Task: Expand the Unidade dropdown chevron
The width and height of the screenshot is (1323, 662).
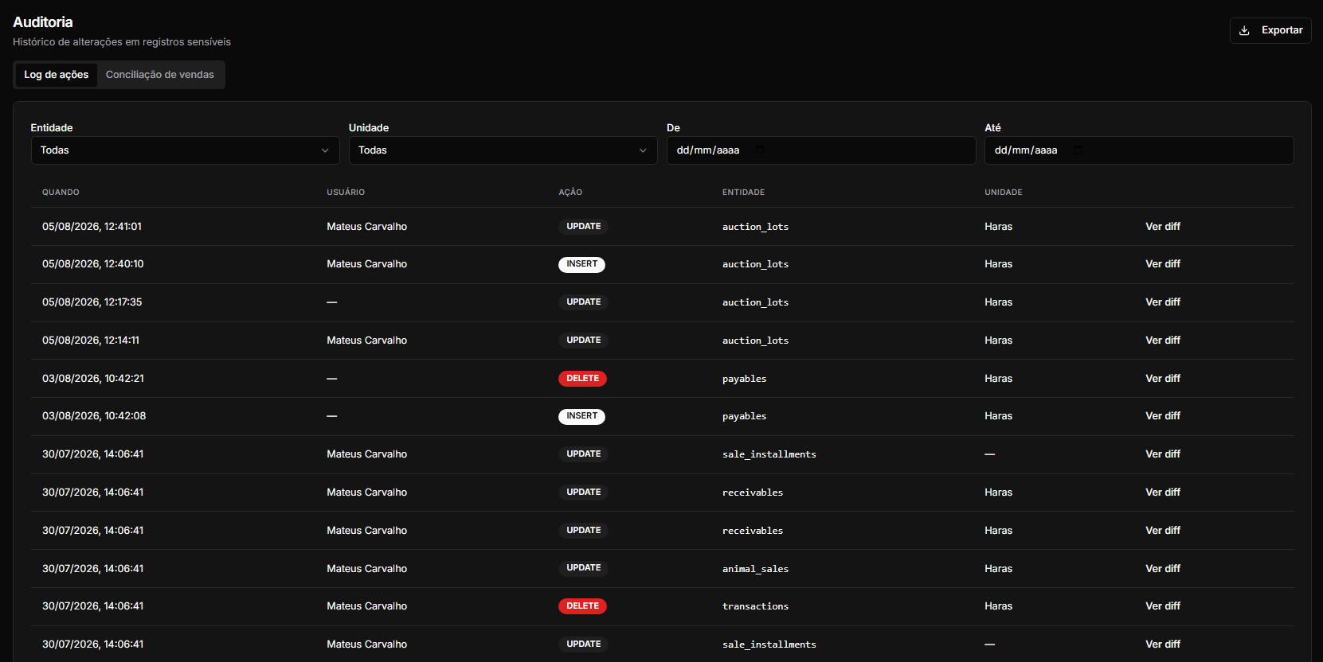Action: tap(643, 150)
